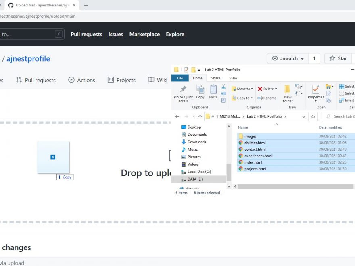Expand the Copy to dropdown
This screenshot has height=266, width=355.
(x=242, y=98)
